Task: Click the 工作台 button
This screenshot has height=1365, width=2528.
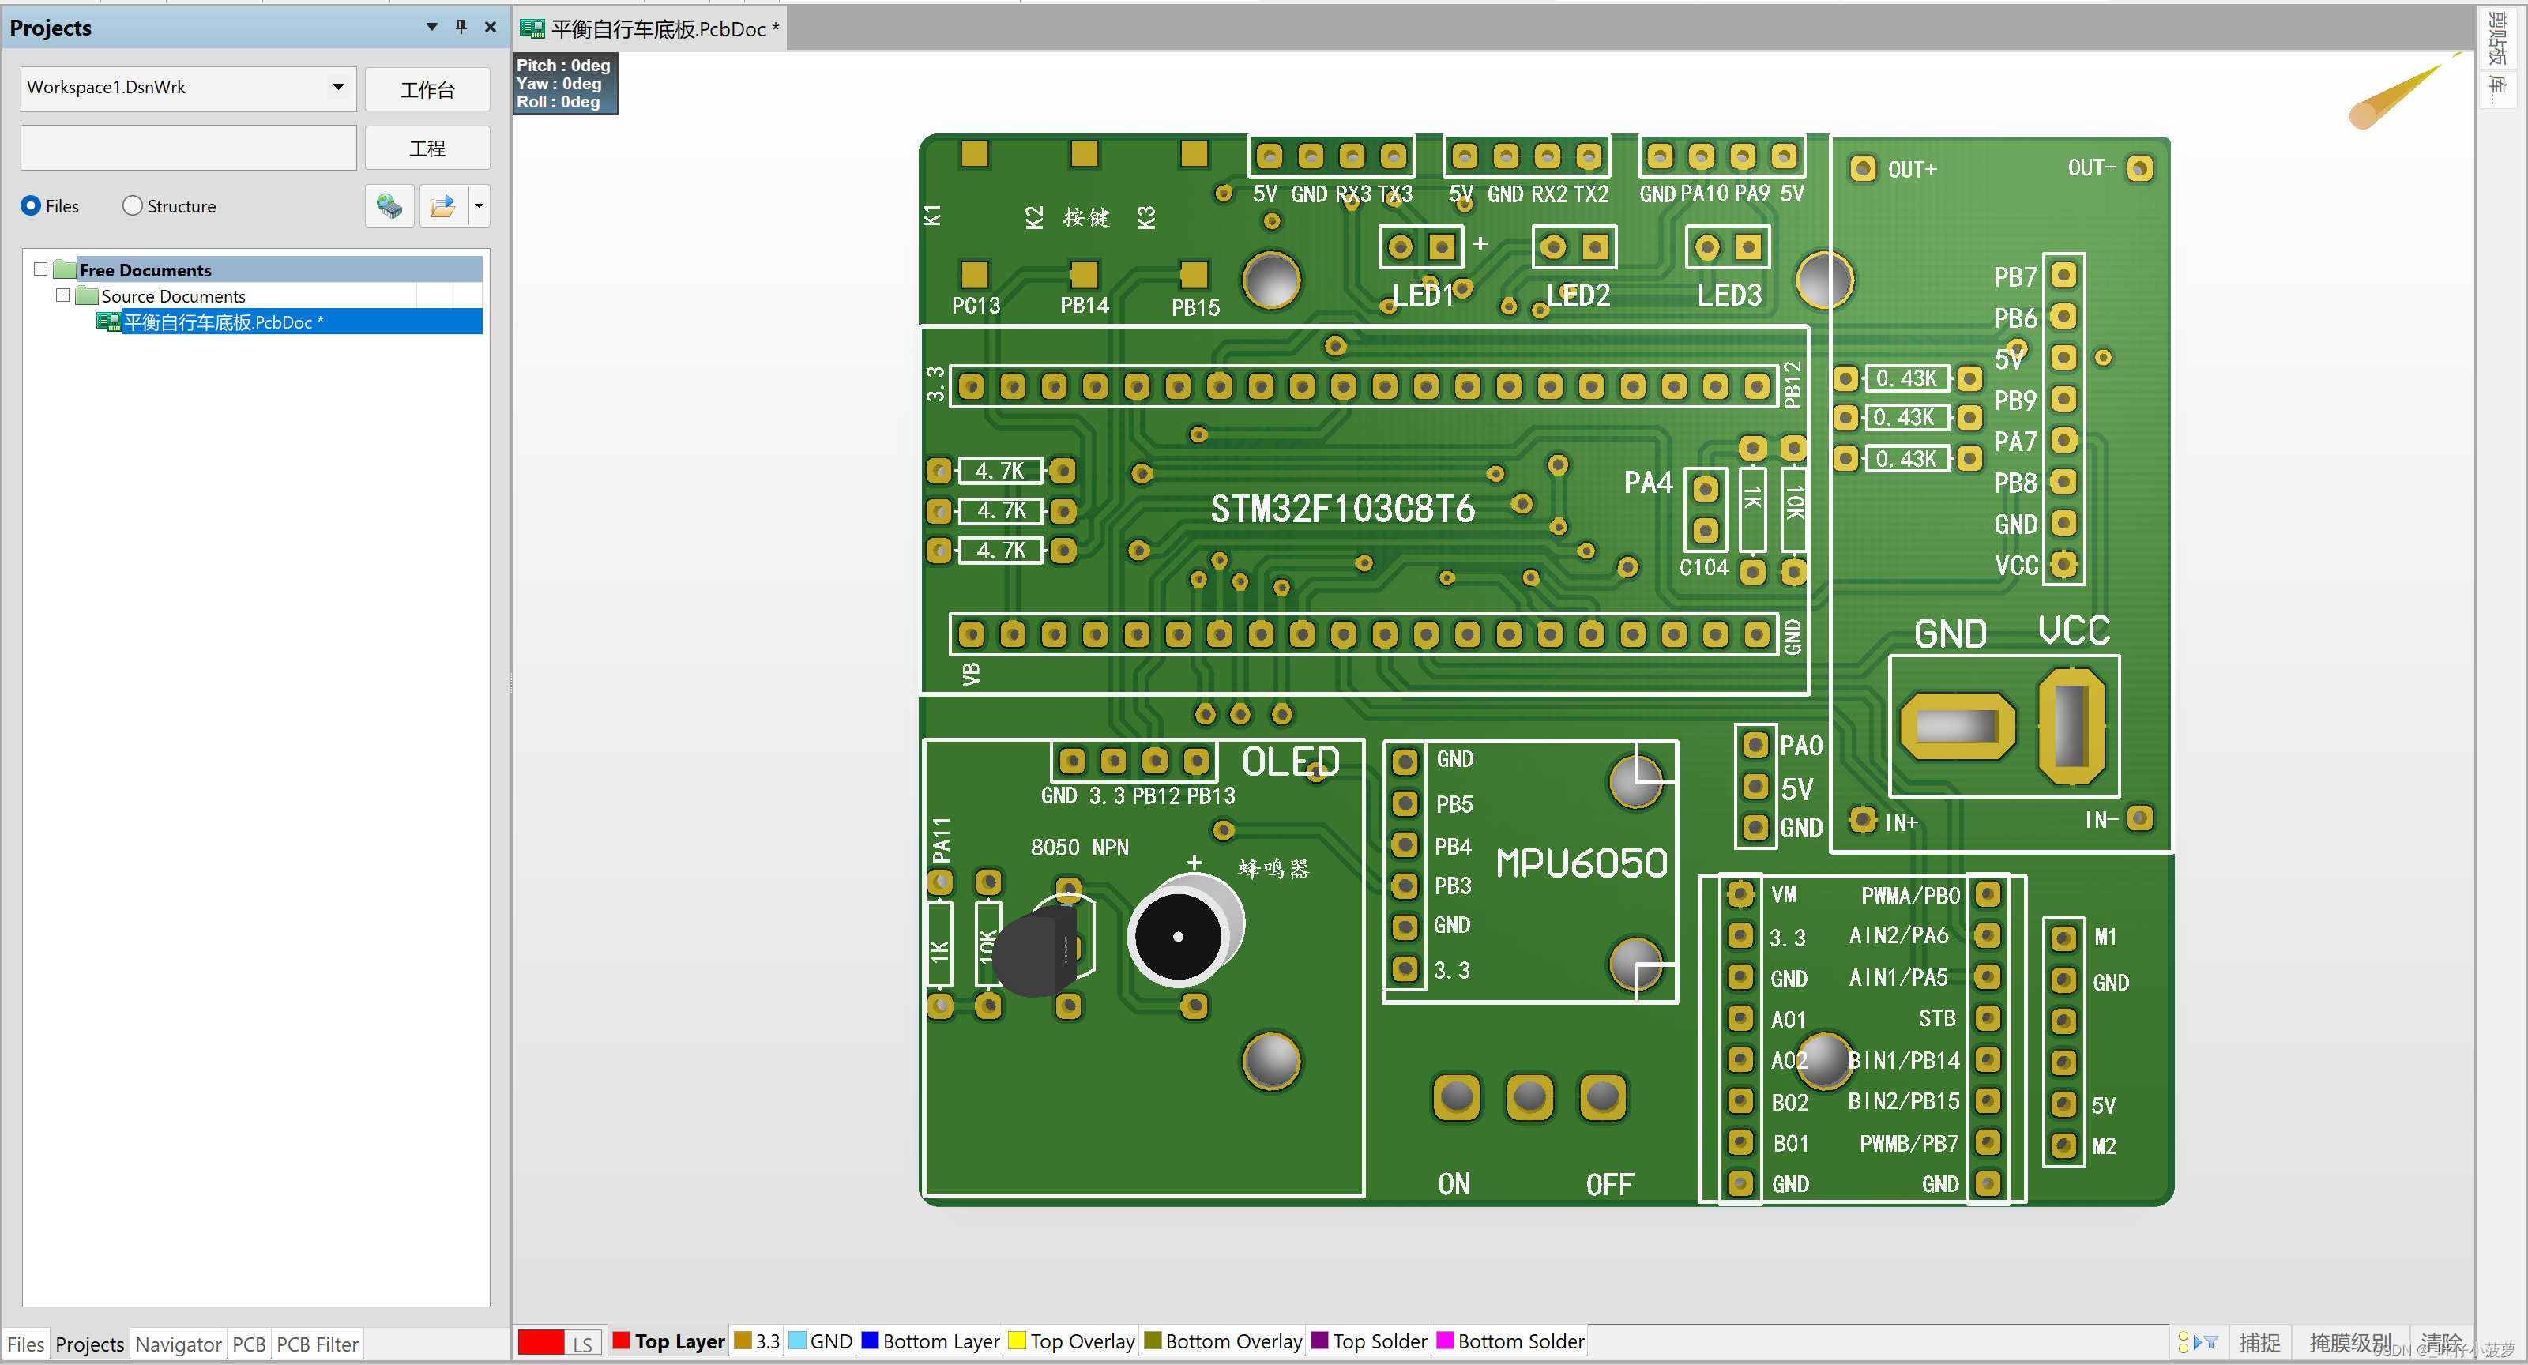Action: (x=425, y=89)
